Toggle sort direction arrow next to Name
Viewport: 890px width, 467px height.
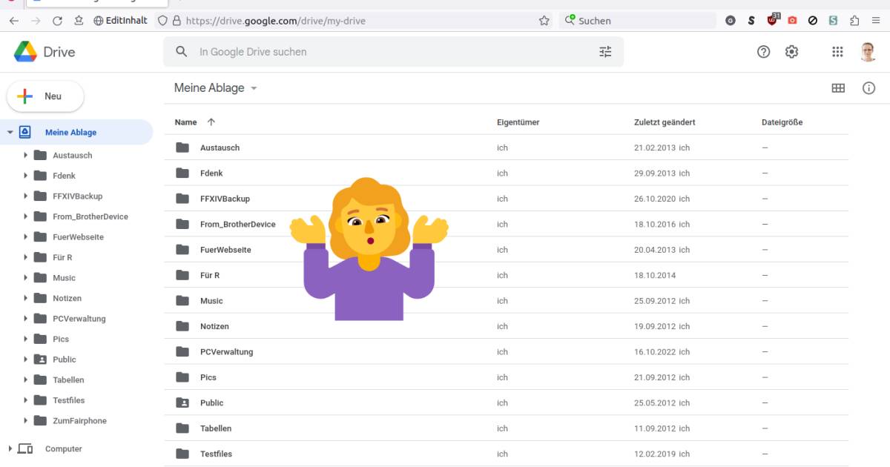(x=211, y=122)
